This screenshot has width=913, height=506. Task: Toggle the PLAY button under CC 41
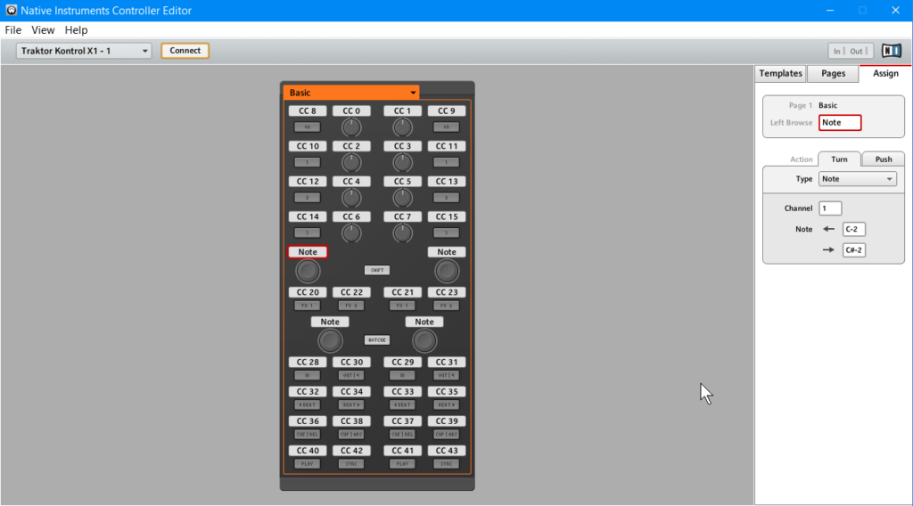click(x=402, y=464)
